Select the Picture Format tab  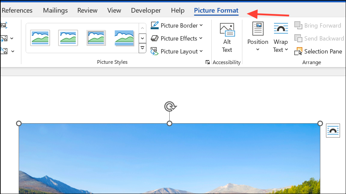216,10
